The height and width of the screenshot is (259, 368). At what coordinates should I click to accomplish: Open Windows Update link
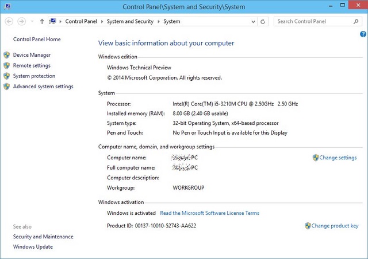tap(33, 247)
